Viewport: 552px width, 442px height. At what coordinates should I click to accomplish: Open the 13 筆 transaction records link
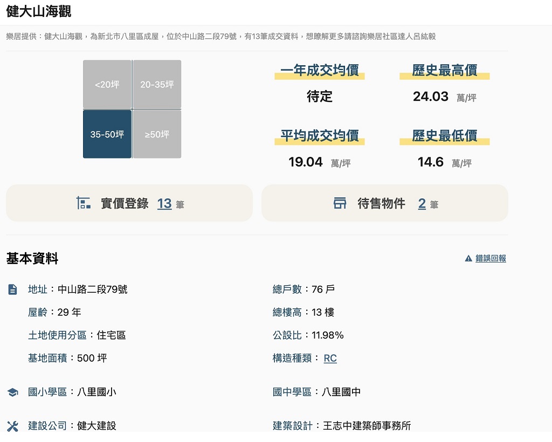click(164, 203)
